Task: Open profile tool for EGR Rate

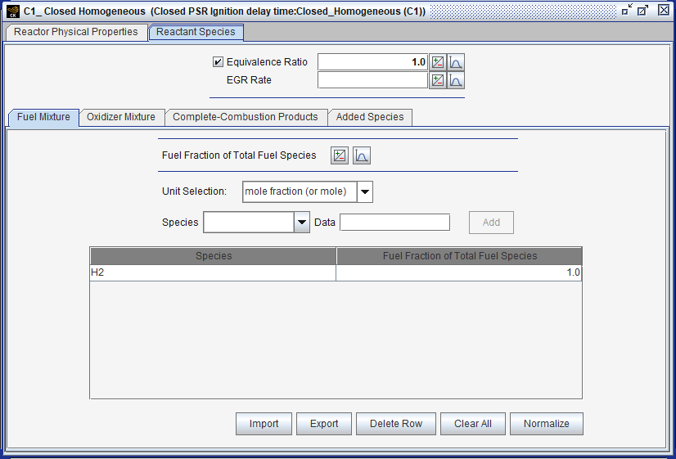Action: [x=456, y=81]
